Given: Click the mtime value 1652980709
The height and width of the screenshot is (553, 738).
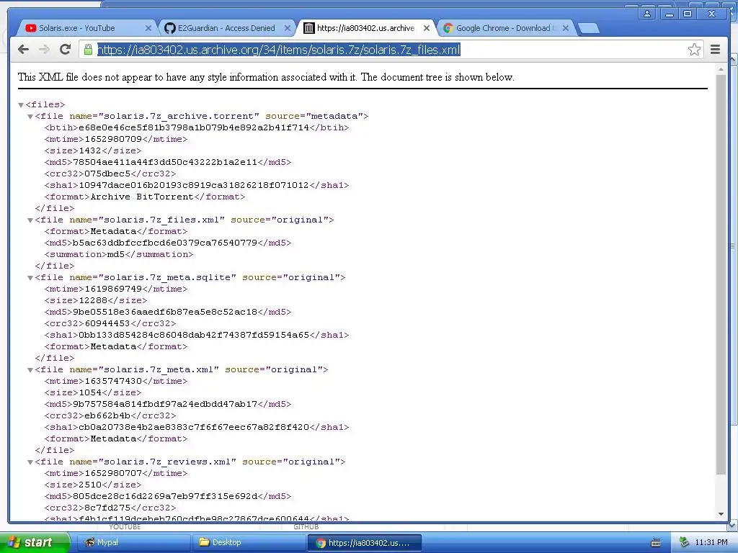Looking at the screenshot, I should click(x=113, y=139).
